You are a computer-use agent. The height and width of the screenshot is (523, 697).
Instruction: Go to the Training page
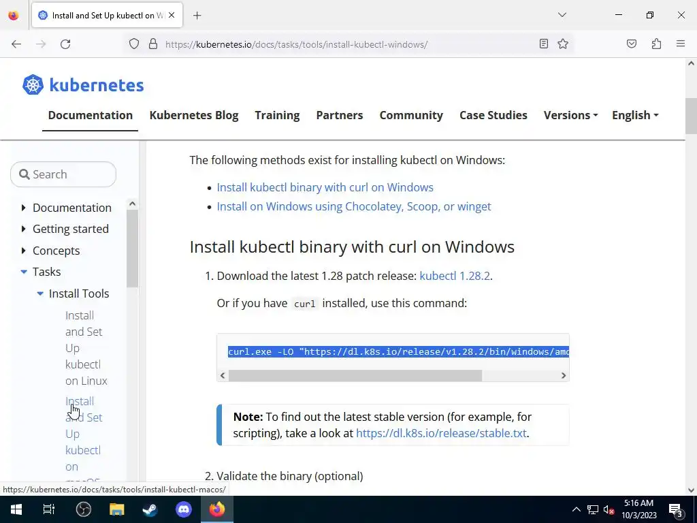coord(277,115)
